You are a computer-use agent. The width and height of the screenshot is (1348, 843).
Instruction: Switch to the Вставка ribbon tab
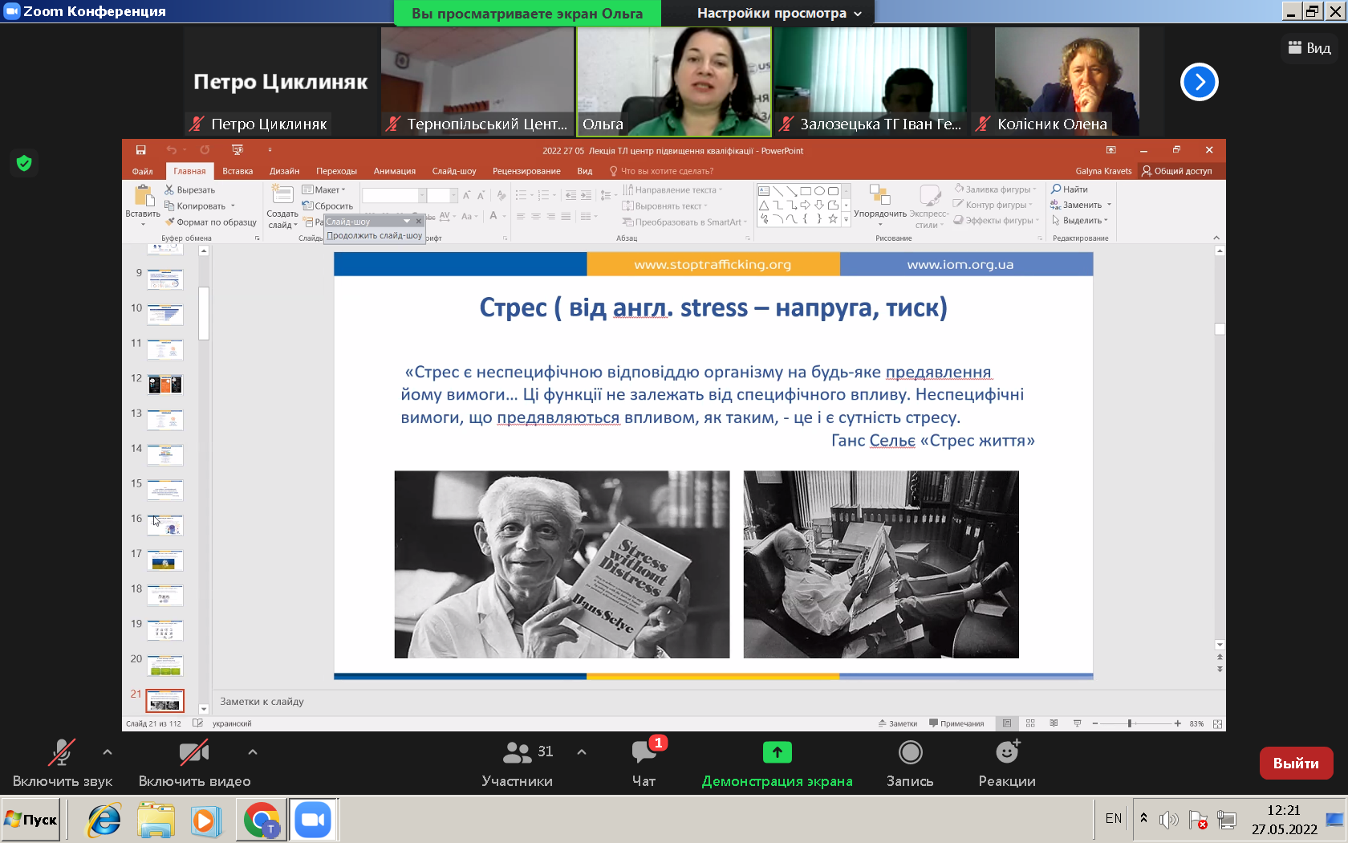click(238, 171)
